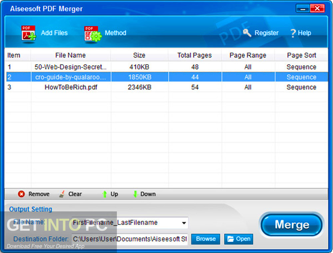
Task: Click the Page Range All cell for HowToBeRich.pdf
Action: pos(248,87)
